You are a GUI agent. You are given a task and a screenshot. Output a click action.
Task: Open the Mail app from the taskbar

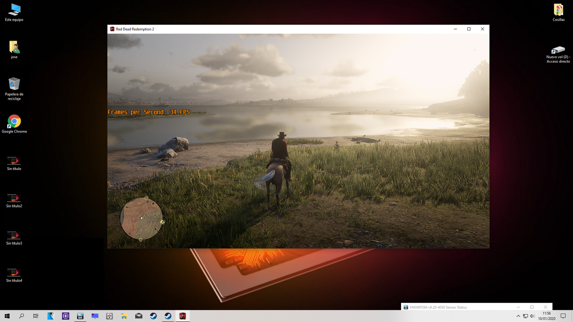coord(139,316)
